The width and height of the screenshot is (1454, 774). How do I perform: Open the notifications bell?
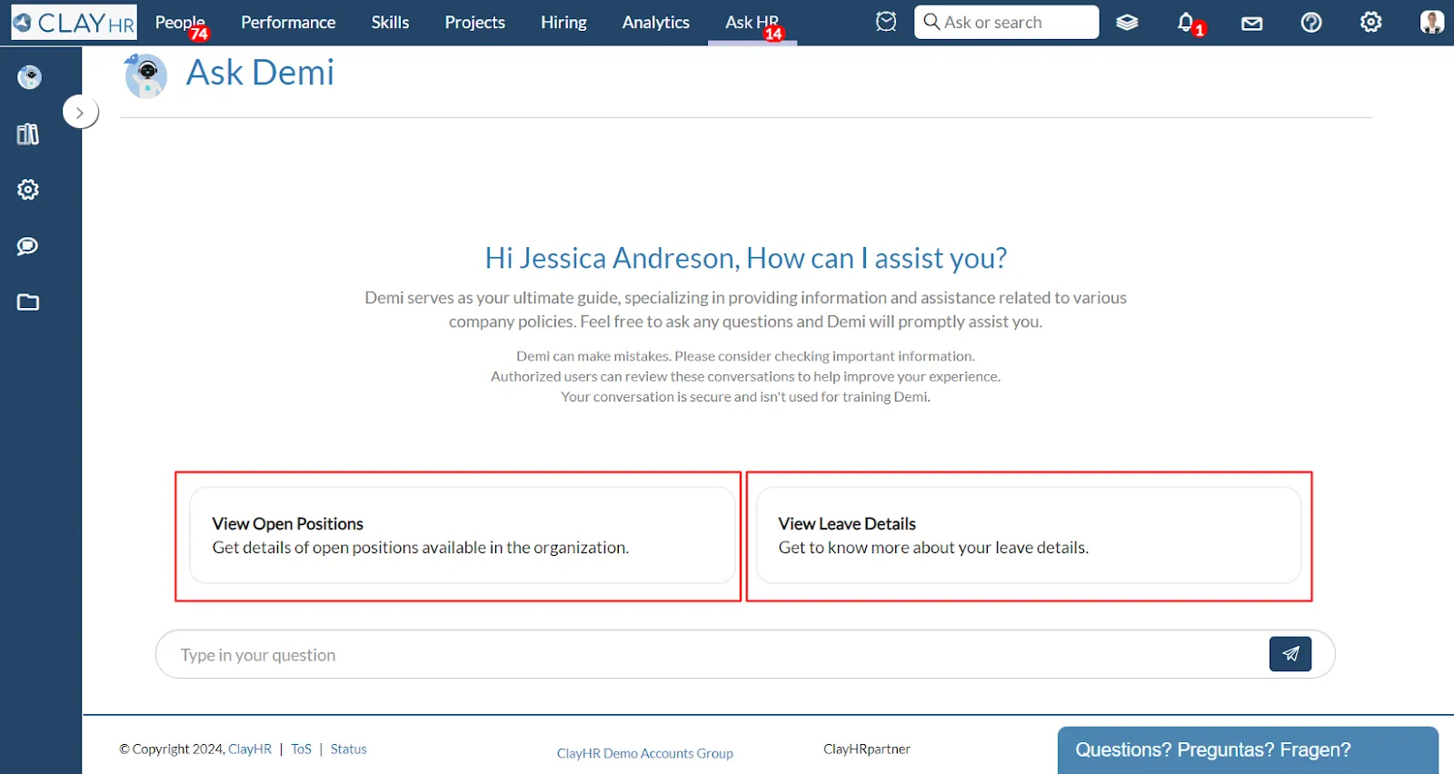click(x=1187, y=23)
